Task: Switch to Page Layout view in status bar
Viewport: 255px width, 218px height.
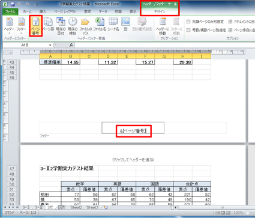Action: 223,213
